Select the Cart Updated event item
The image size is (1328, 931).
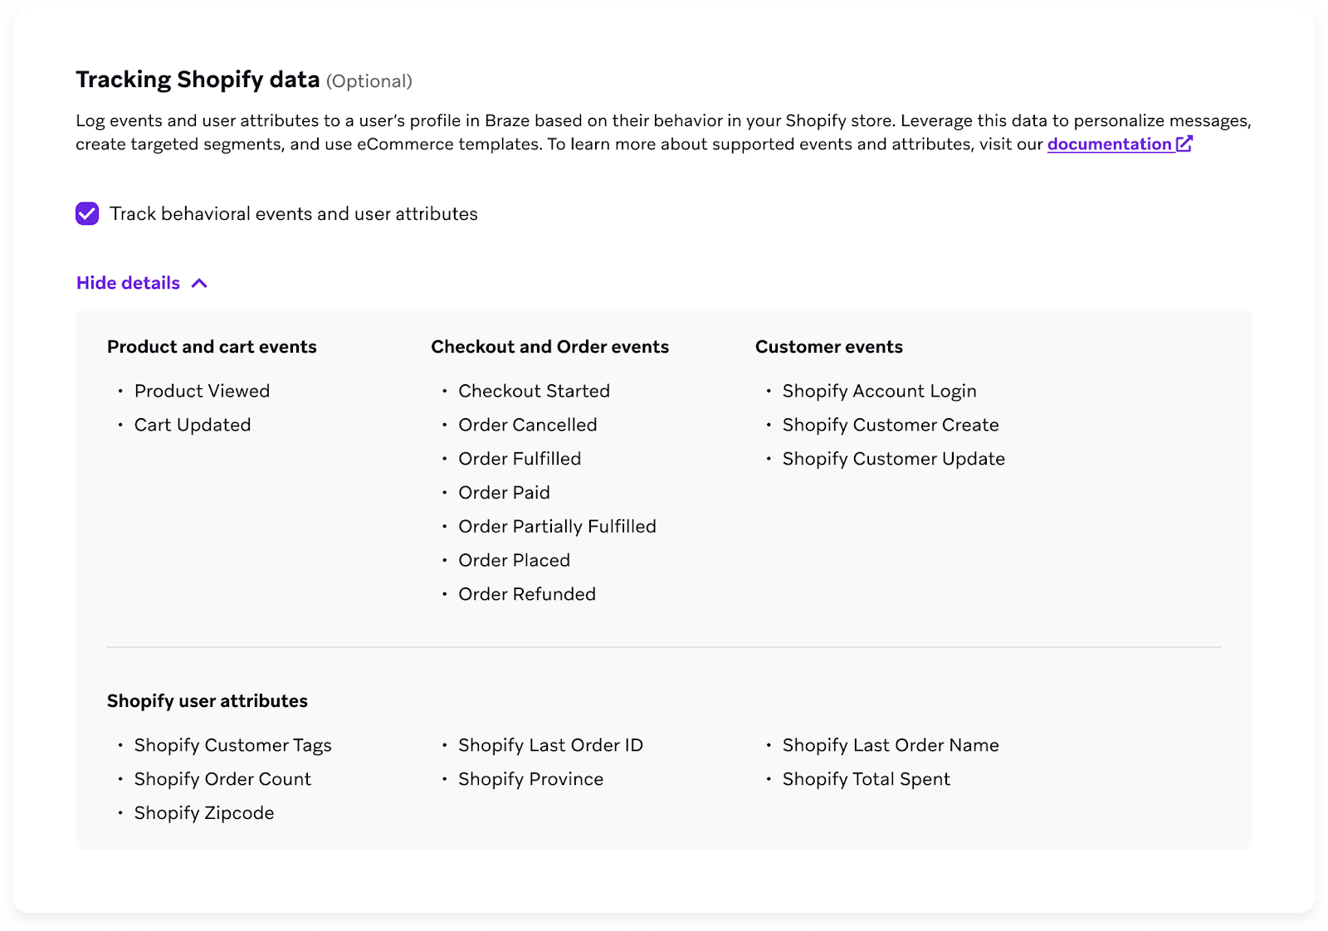(193, 425)
